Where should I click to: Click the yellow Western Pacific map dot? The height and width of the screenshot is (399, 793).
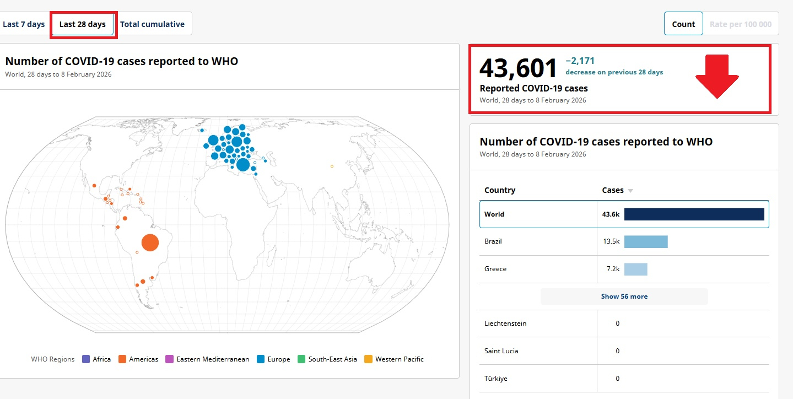pos(332,166)
